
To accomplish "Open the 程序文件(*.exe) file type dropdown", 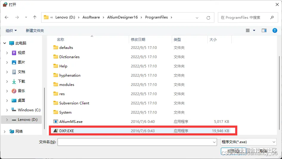I will tap(249, 142).
